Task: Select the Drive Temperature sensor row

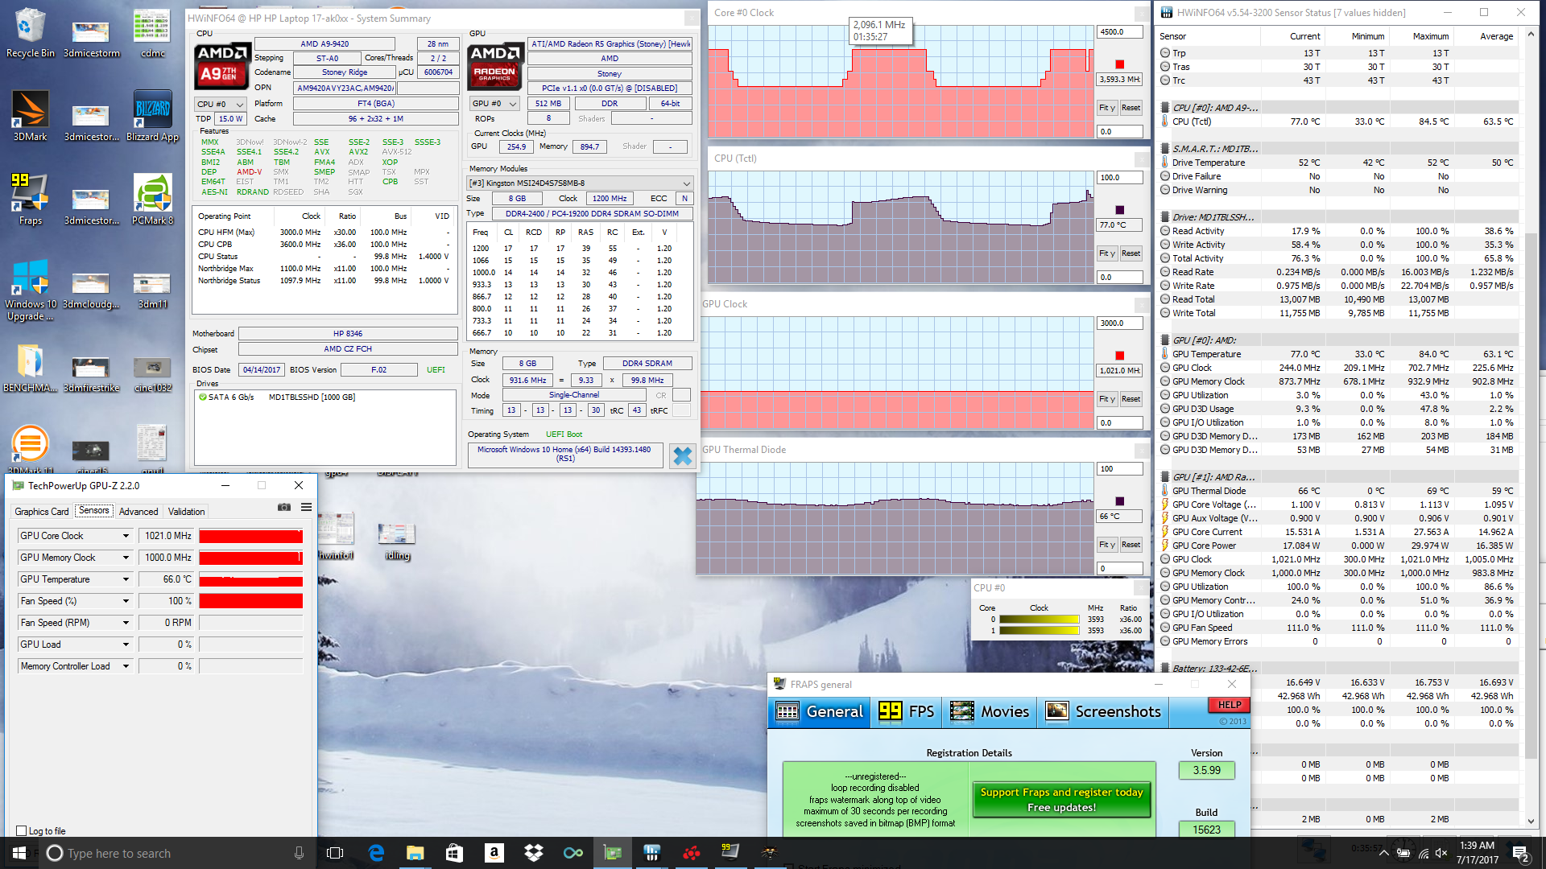Action: point(1337,163)
